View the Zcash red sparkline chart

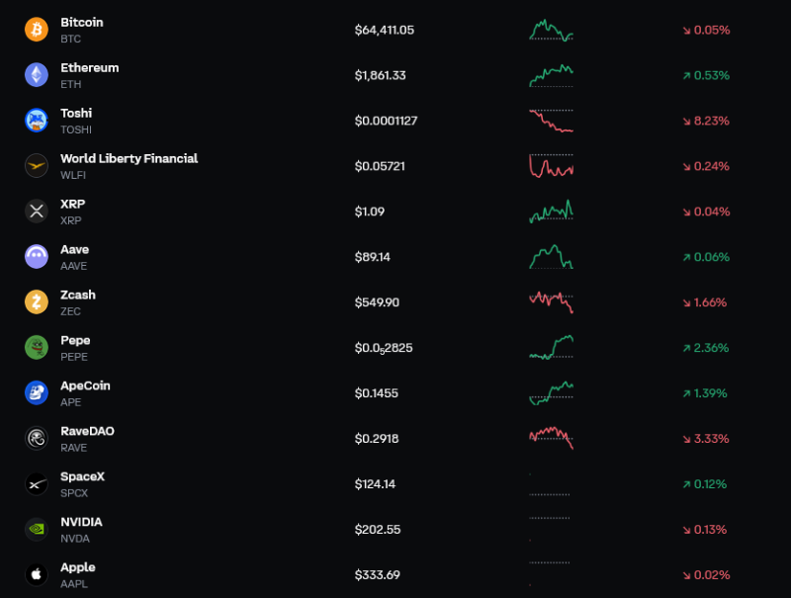click(x=551, y=302)
